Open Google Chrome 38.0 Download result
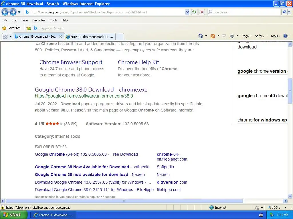 click(91, 90)
